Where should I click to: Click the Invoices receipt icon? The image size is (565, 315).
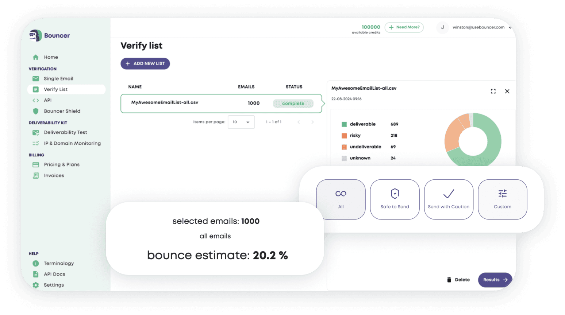(35, 176)
